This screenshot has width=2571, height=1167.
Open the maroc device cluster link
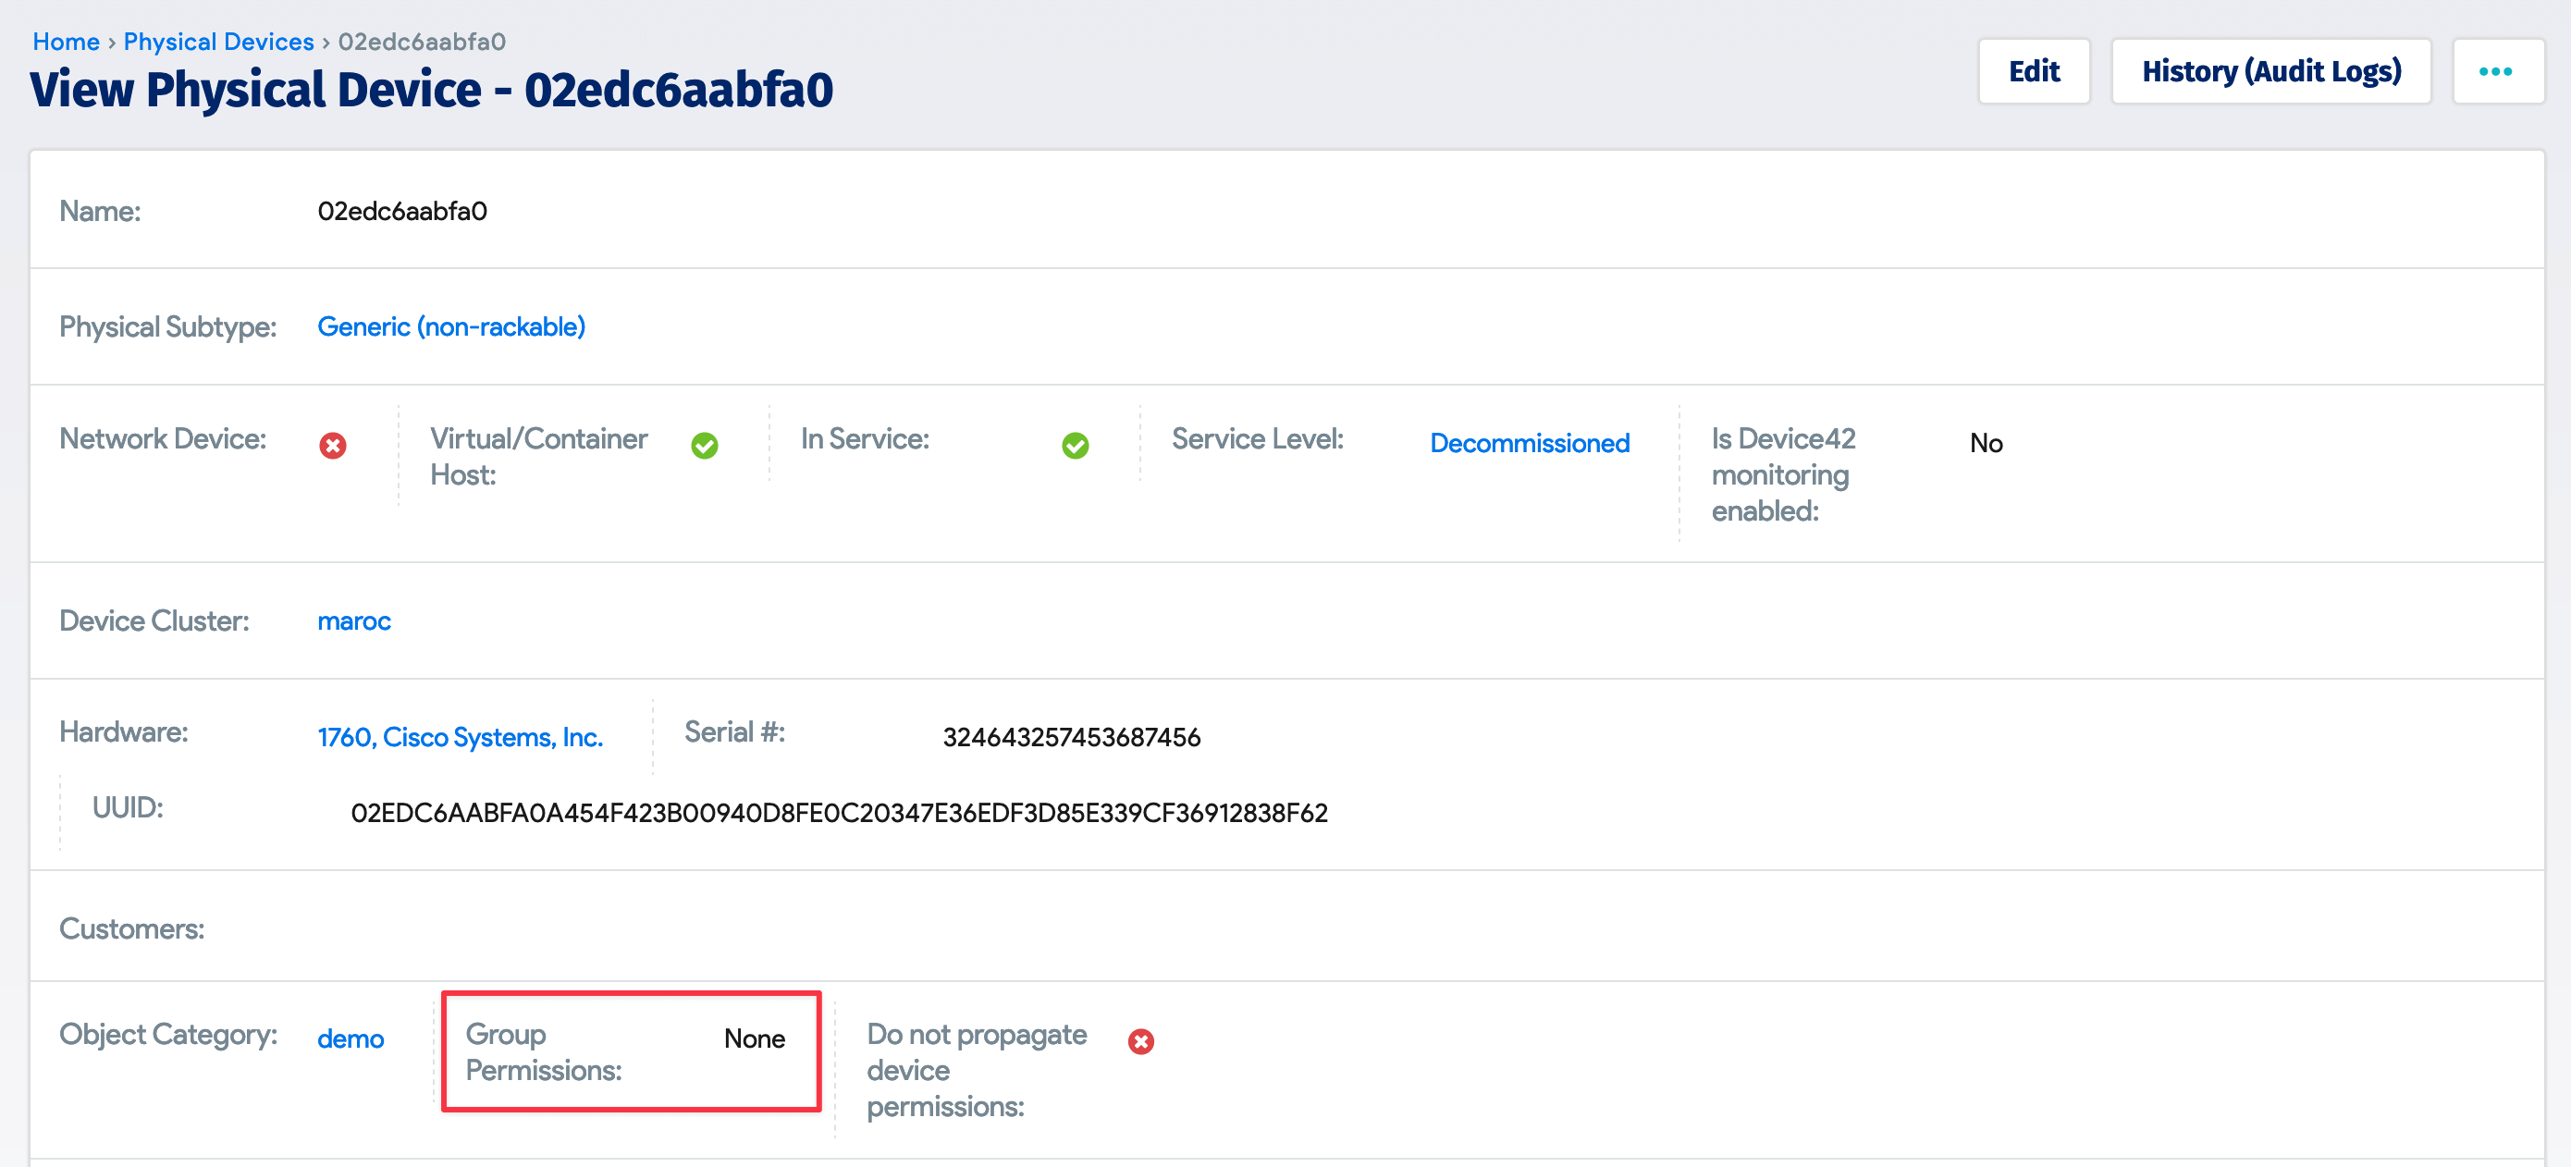pos(353,620)
